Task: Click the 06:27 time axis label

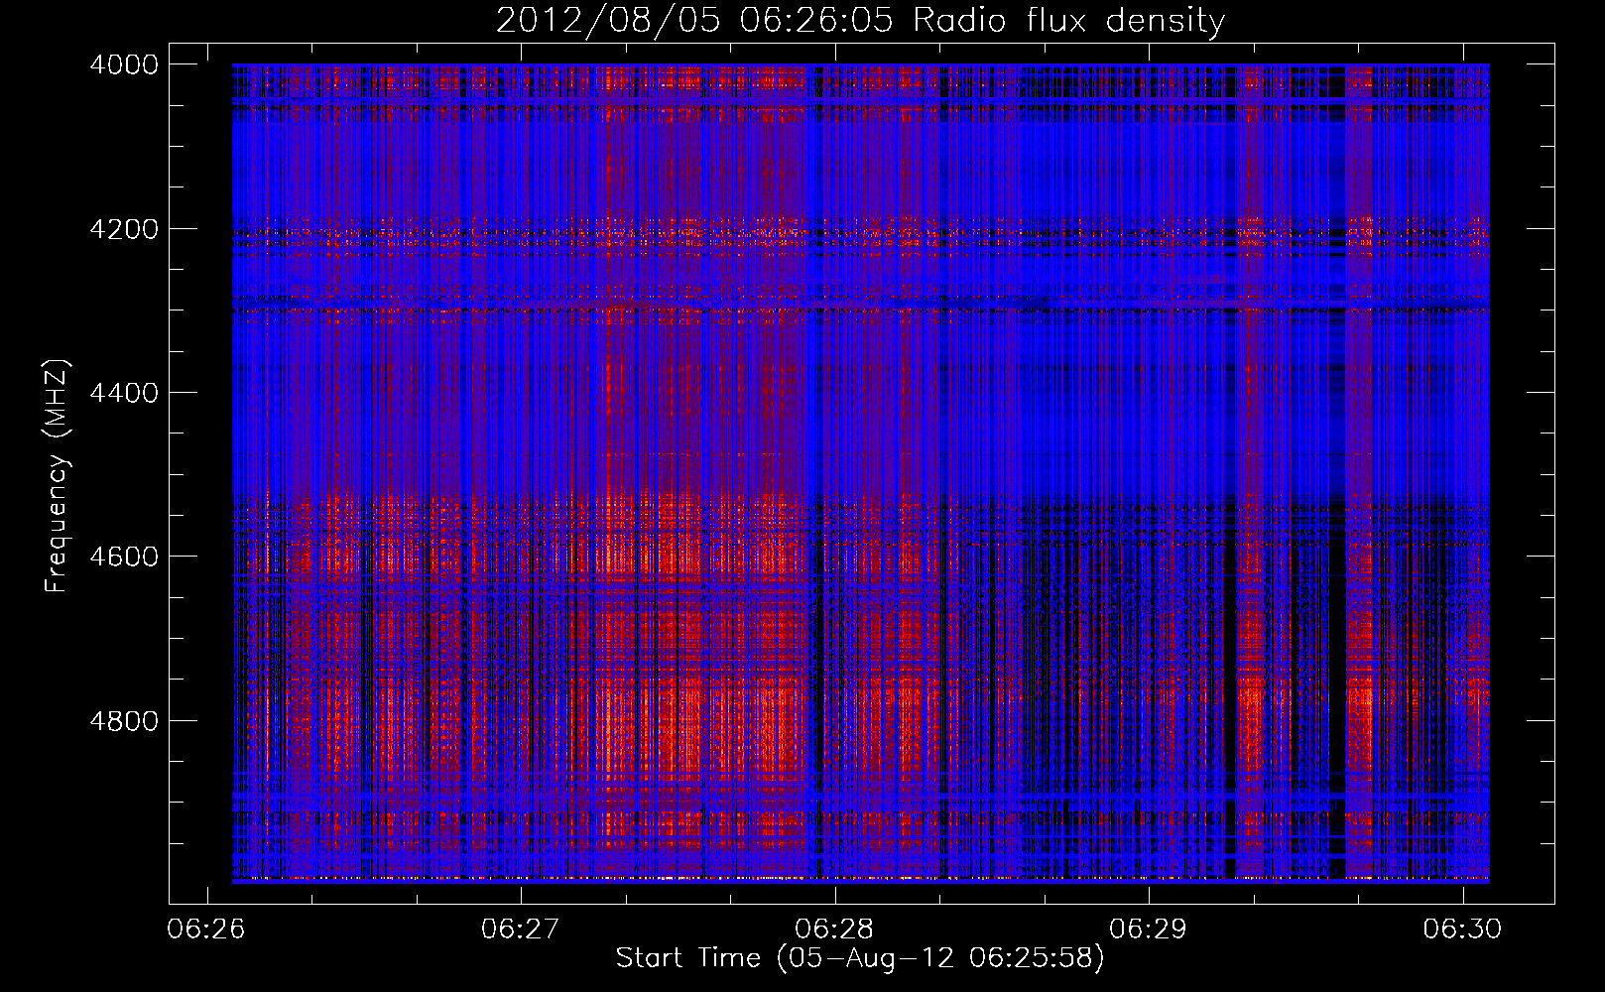Action: click(521, 930)
